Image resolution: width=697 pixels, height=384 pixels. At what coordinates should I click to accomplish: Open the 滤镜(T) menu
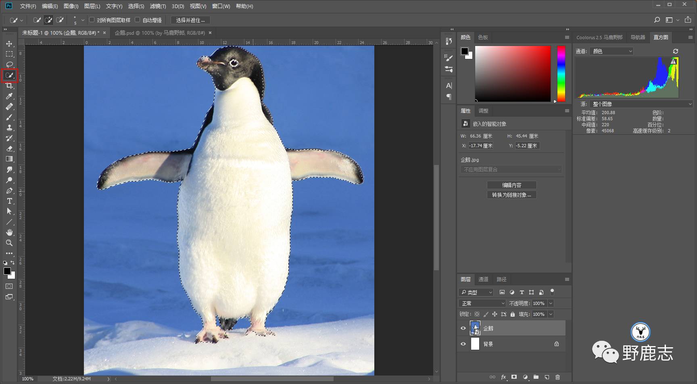pos(157,6)
